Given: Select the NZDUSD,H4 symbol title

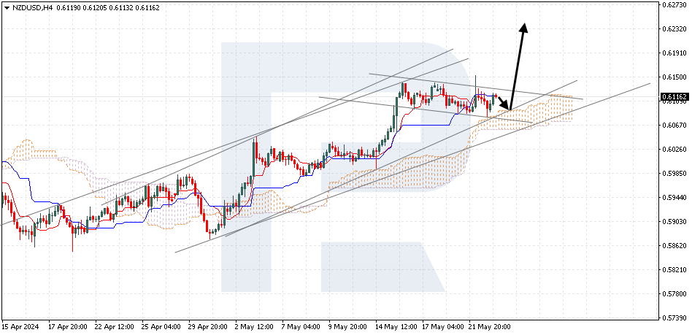Looking at the screenshot, I should pyautogui.click(x=32, y=8).
